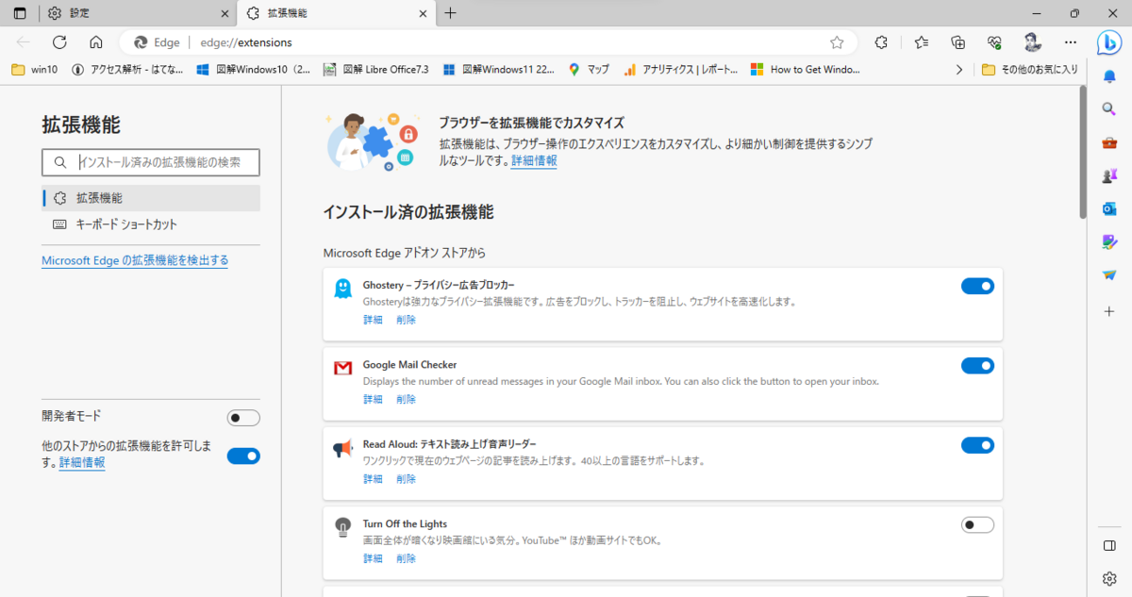Open the tab actions menu icon
The height and width of the screenshot is (597, 1132).
(20, 13)
